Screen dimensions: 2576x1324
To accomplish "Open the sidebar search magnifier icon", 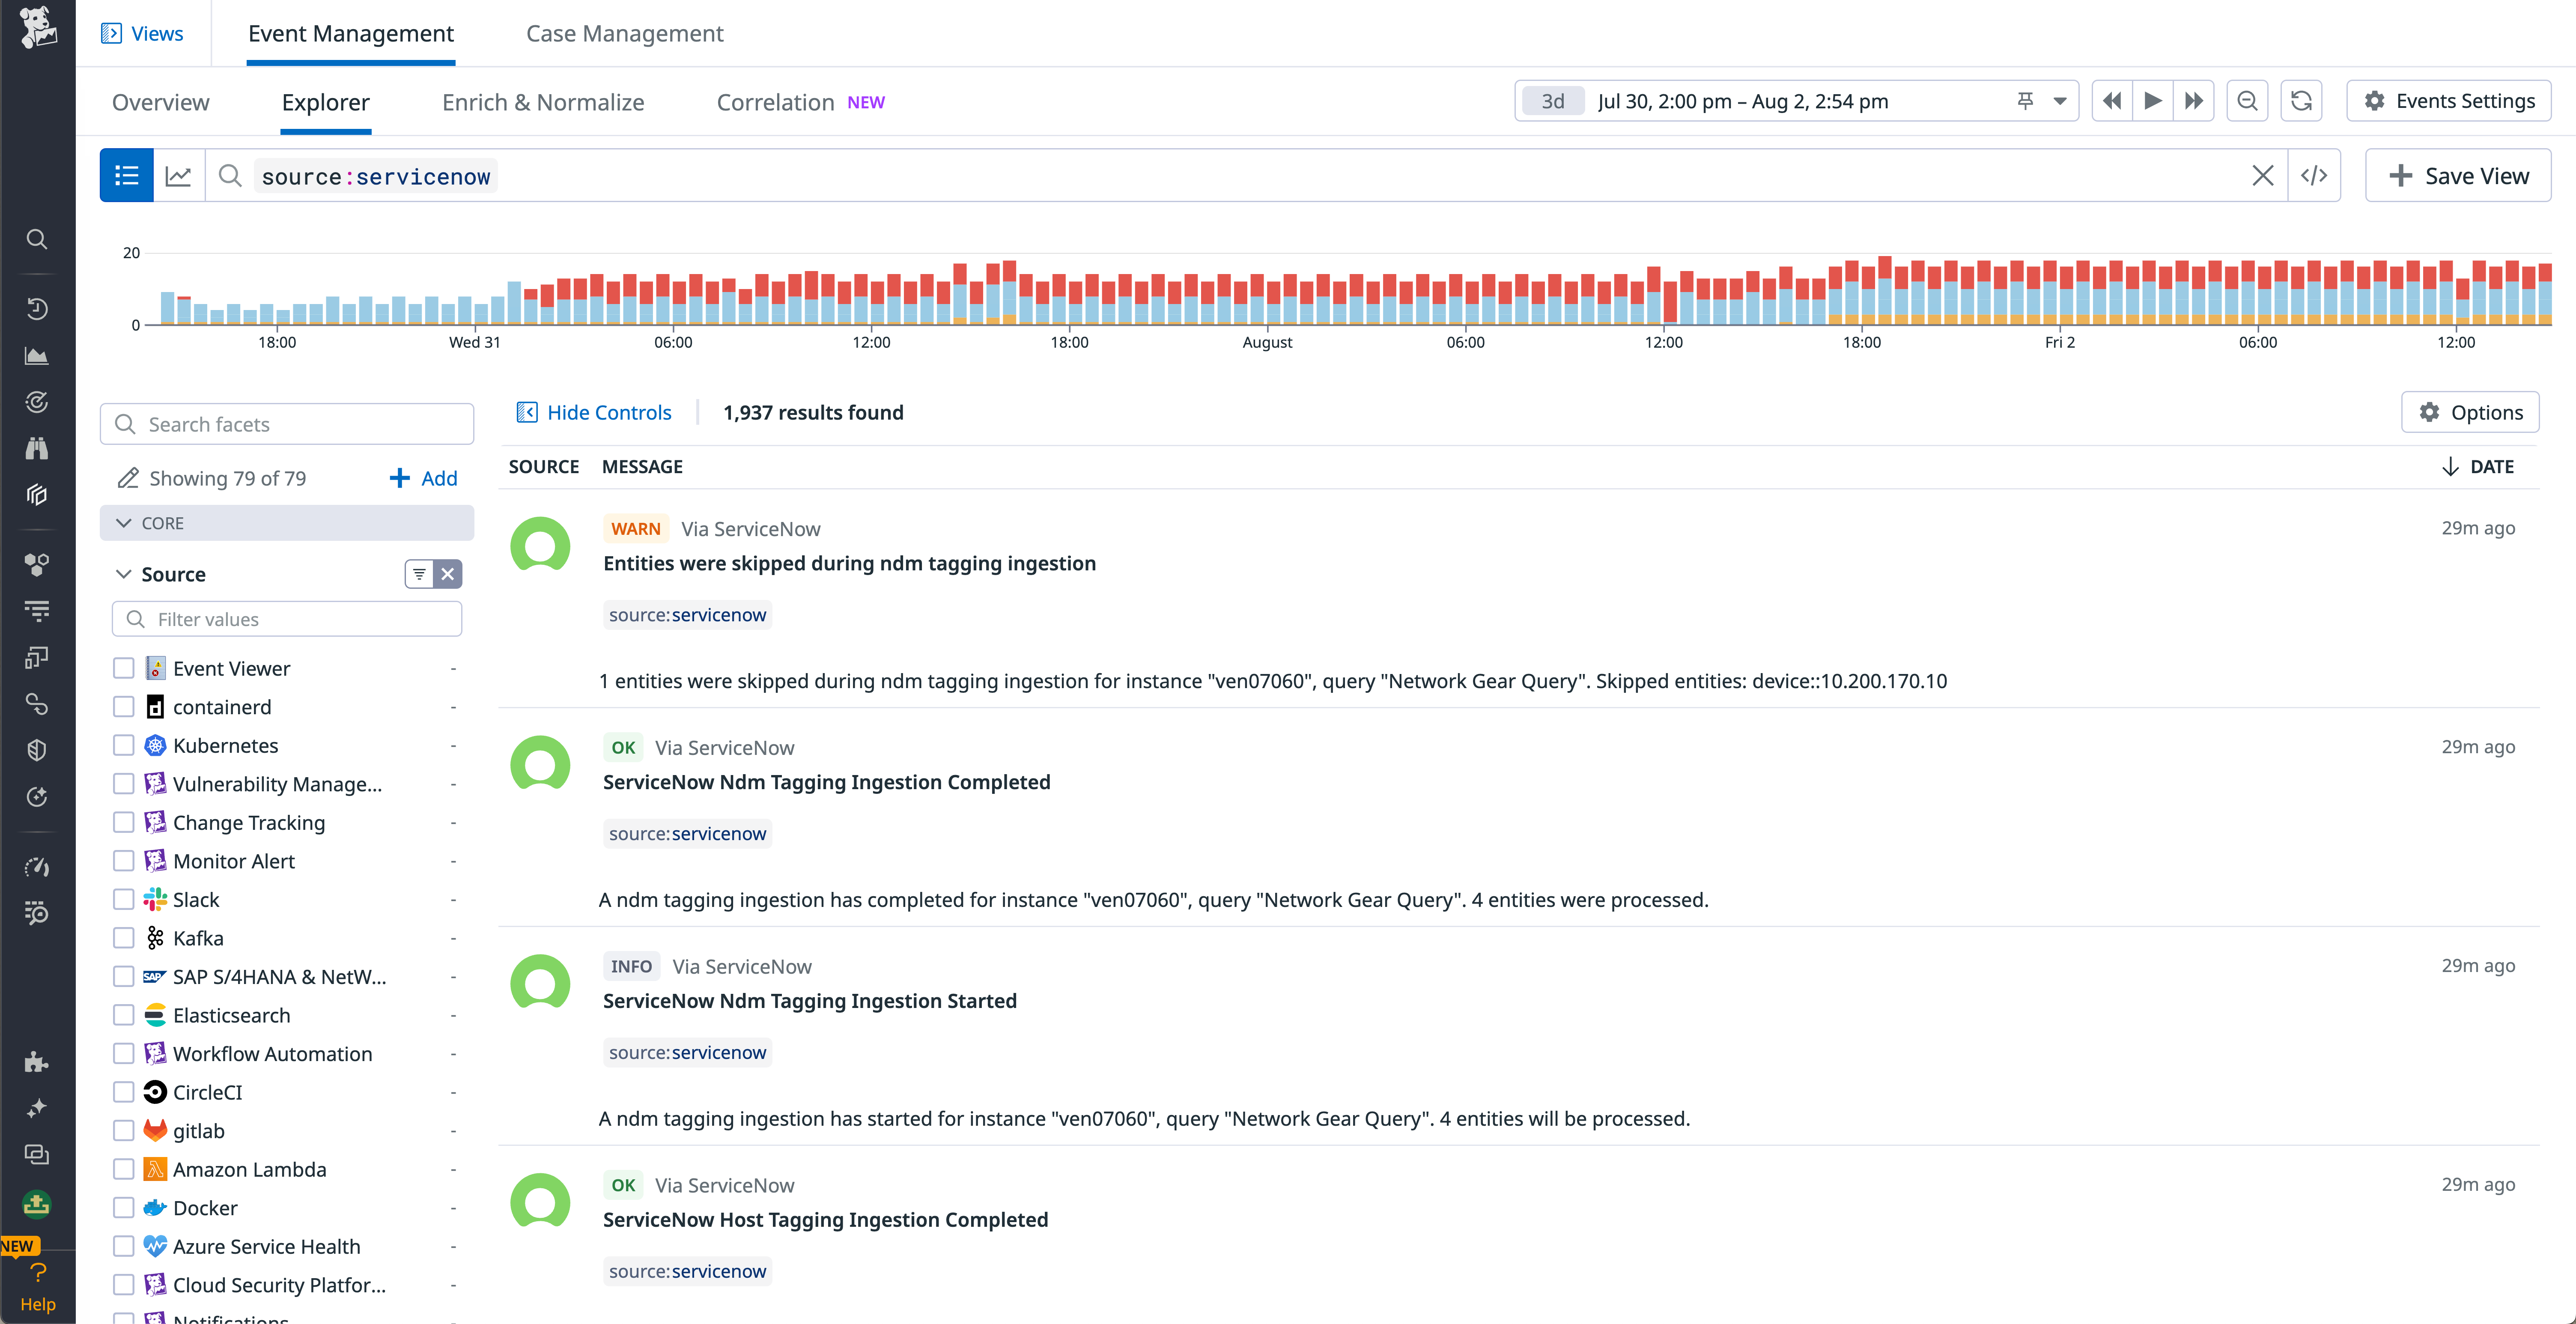I will [37, 239].
